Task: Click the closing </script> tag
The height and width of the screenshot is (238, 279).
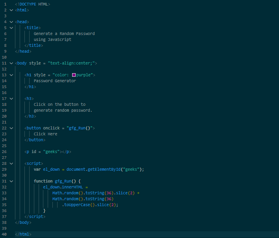Action: [35, 216]
